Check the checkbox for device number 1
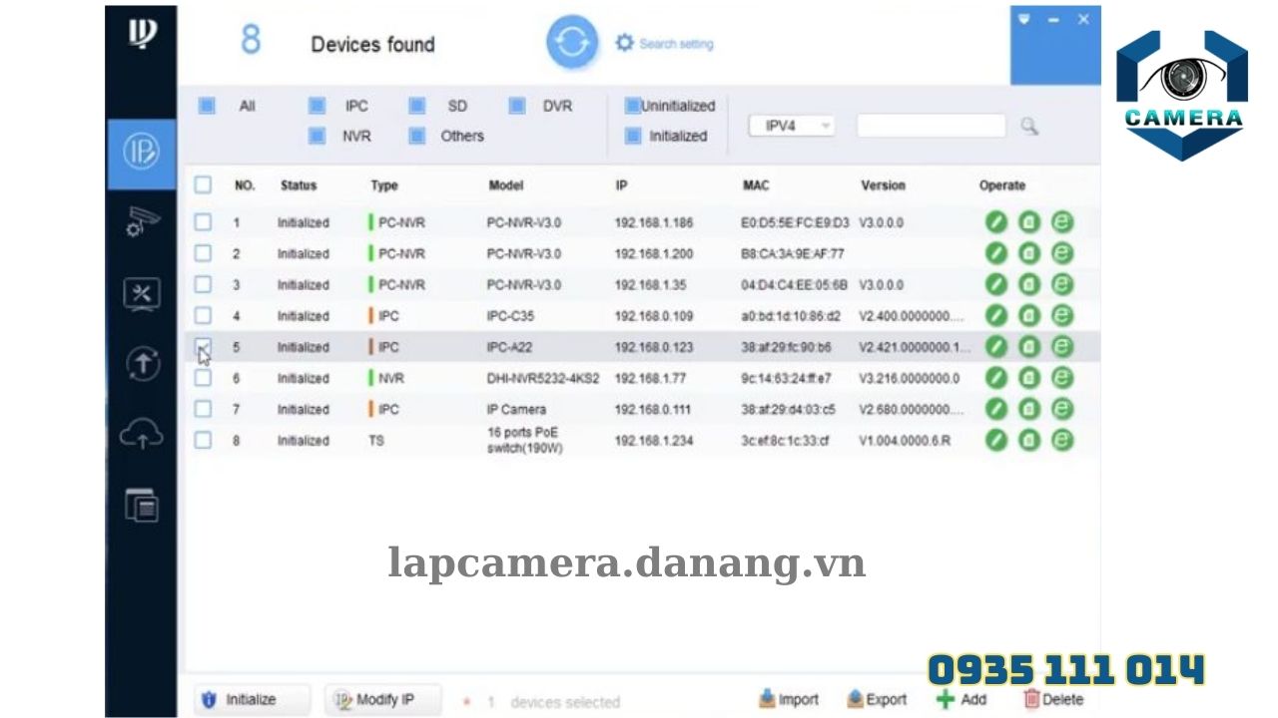 pos(203,222)
